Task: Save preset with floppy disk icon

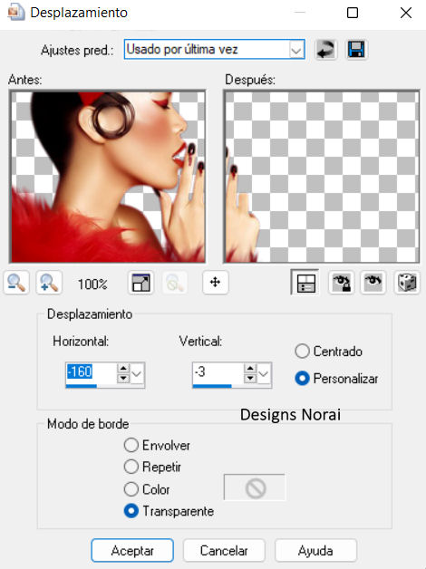Action: 356,49
